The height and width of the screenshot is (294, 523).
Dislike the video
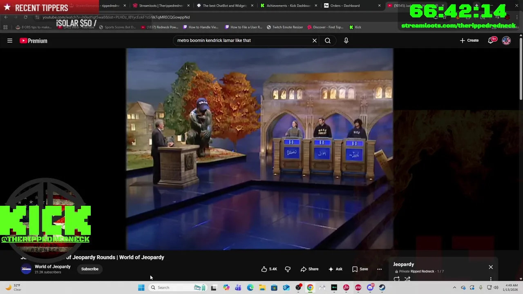(x=288, y=269)
